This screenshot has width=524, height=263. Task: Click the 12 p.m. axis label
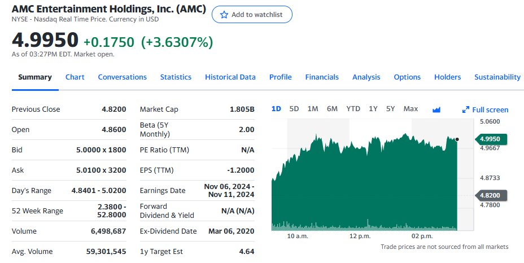pos(360,236)
